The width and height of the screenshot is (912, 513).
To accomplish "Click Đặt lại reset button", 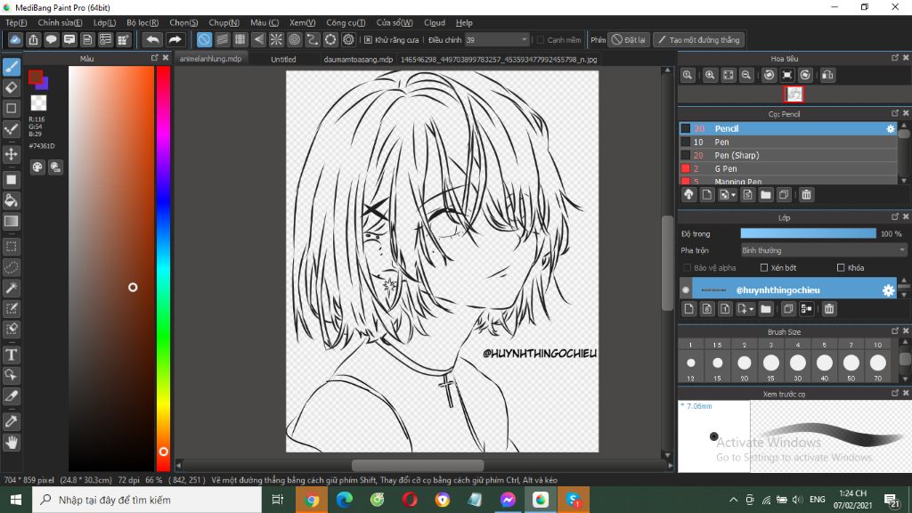I will [629, 39].
